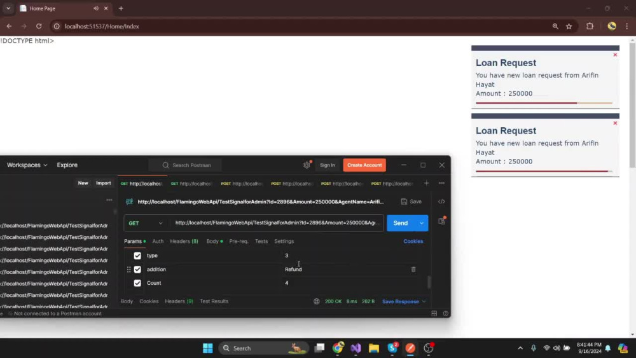This screenshot has height=358, width=636.
Task: Toggle the two-pane view icon in Postman status bar
Action: (434, 313)
